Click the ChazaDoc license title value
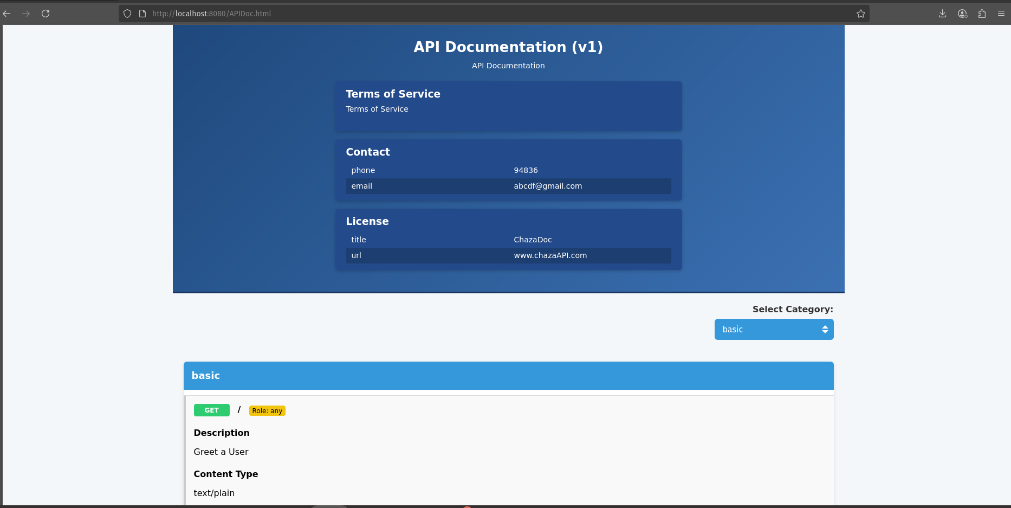The image size is (1011, 508). point(533,240)
